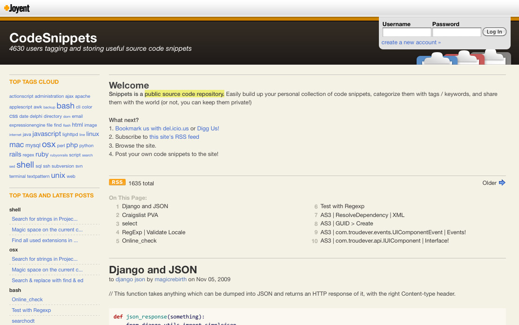
Task: Open Find all used extensions in ... post
Action: (45, 240)
